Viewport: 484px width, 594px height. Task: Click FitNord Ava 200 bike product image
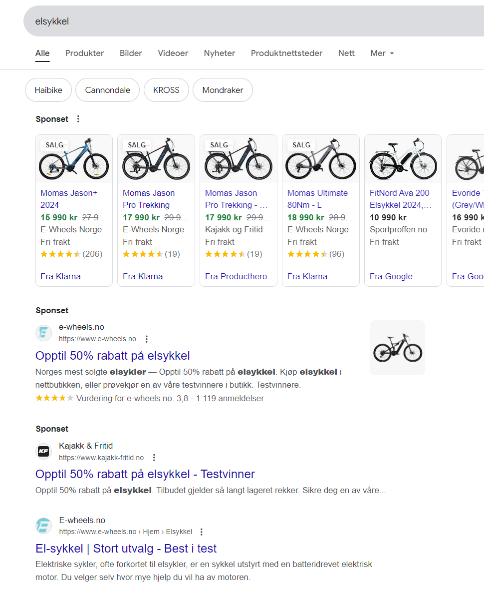[403, 160]
